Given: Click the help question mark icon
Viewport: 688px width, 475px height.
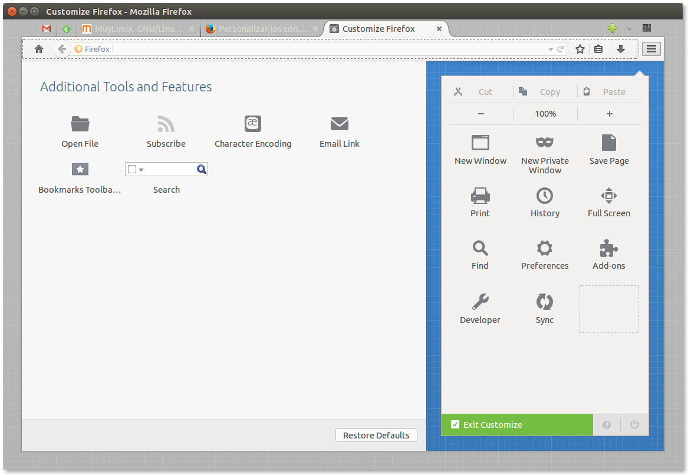Looking at the screenshot, I should (607, 424).
